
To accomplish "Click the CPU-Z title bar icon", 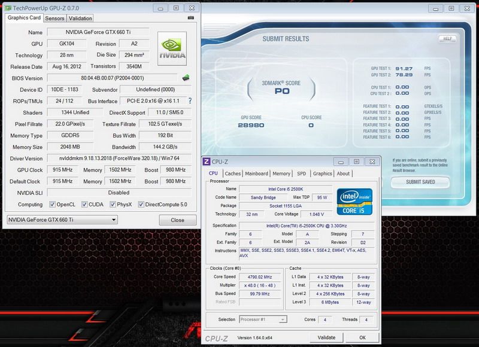I will pos(207,161).
